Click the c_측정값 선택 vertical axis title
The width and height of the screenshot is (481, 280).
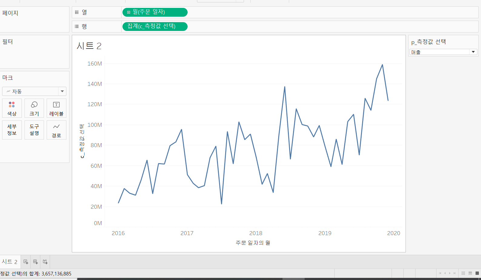point(82,141)
